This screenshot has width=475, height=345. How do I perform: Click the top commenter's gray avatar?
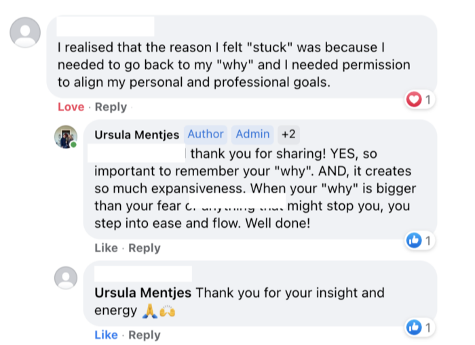[25, 32]
